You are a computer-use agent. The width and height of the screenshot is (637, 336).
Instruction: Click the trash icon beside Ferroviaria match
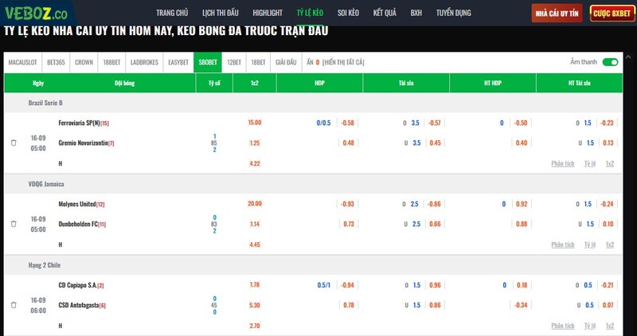[x=14, y=143]
